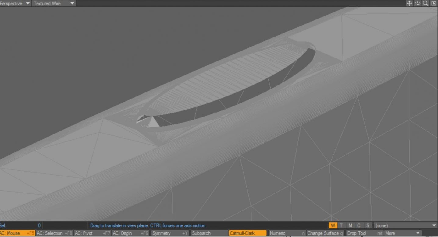The image size is (438, 237).
Task: Enable AC: Selection action center
Action: (54, 233)
